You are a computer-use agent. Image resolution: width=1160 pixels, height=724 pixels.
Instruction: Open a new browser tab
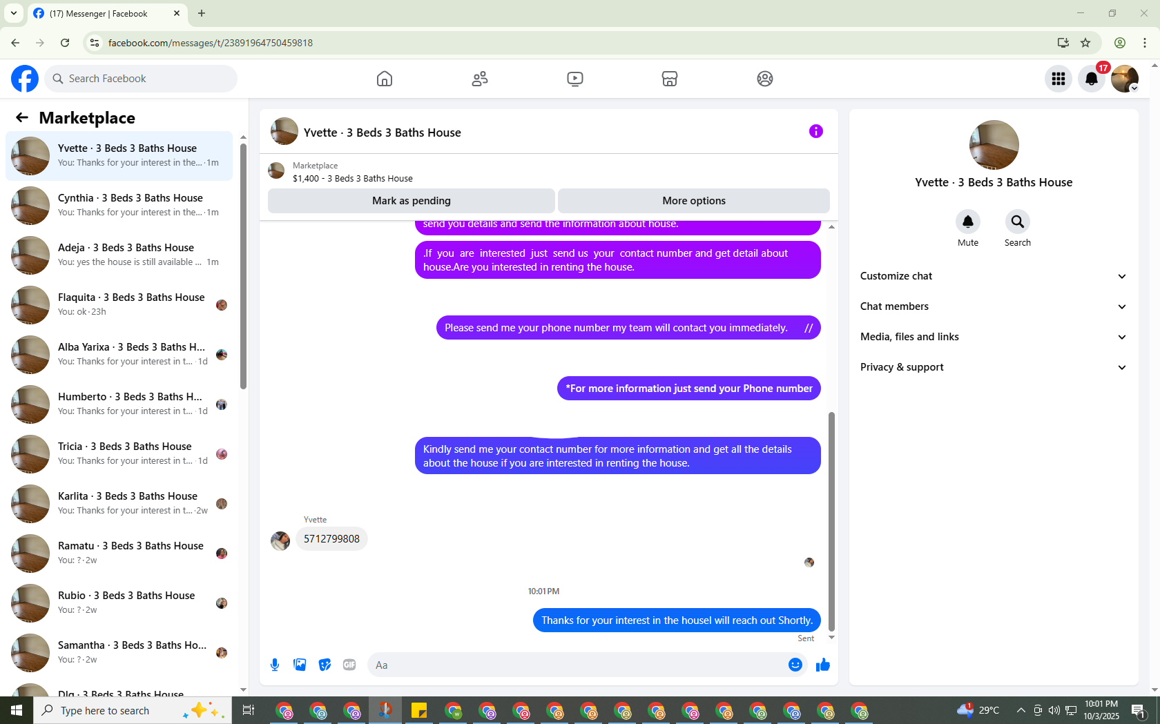(202, 13)
